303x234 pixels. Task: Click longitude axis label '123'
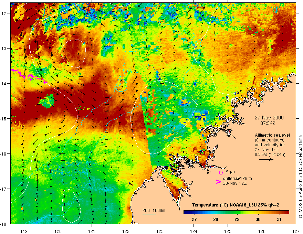pos(160,231)
